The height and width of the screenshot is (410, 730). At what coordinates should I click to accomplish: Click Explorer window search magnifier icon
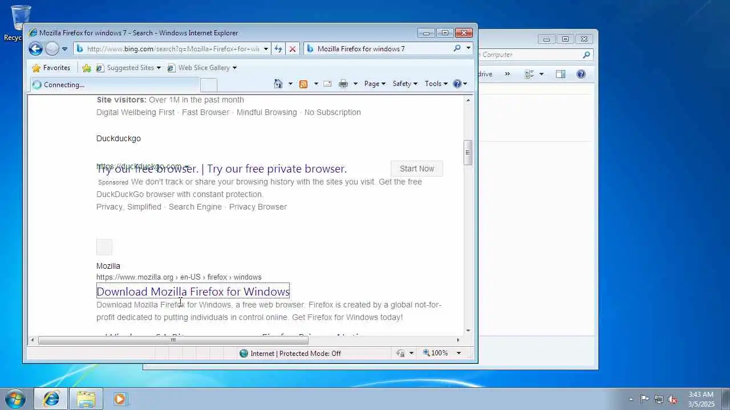tap(586, 55)
